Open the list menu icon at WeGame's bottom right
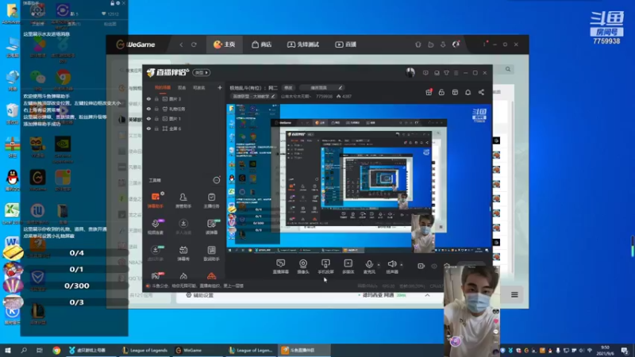This screenshot has height=357, width=635. 514,294
